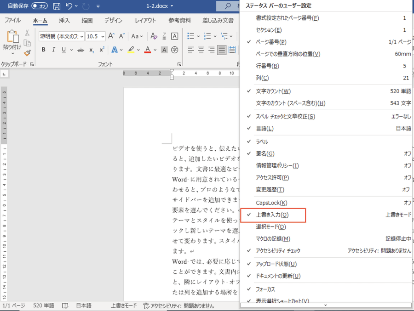Toggle Bold formatting
The height and width of the screenshot is (311, 414).
point(44,50)
